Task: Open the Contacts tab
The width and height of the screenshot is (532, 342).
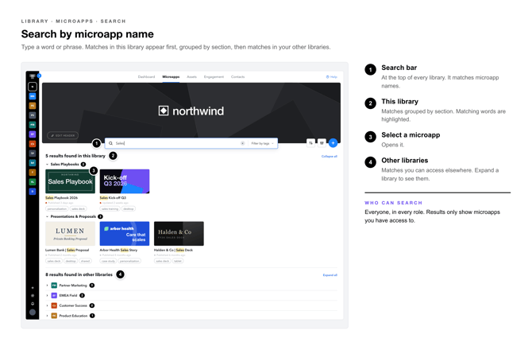Action: click(238, 77)
